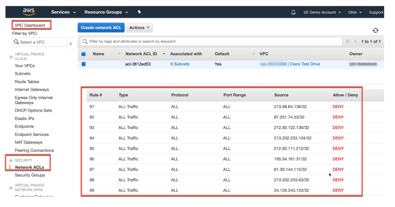Open the notifications bell

(x=293, y=12)
